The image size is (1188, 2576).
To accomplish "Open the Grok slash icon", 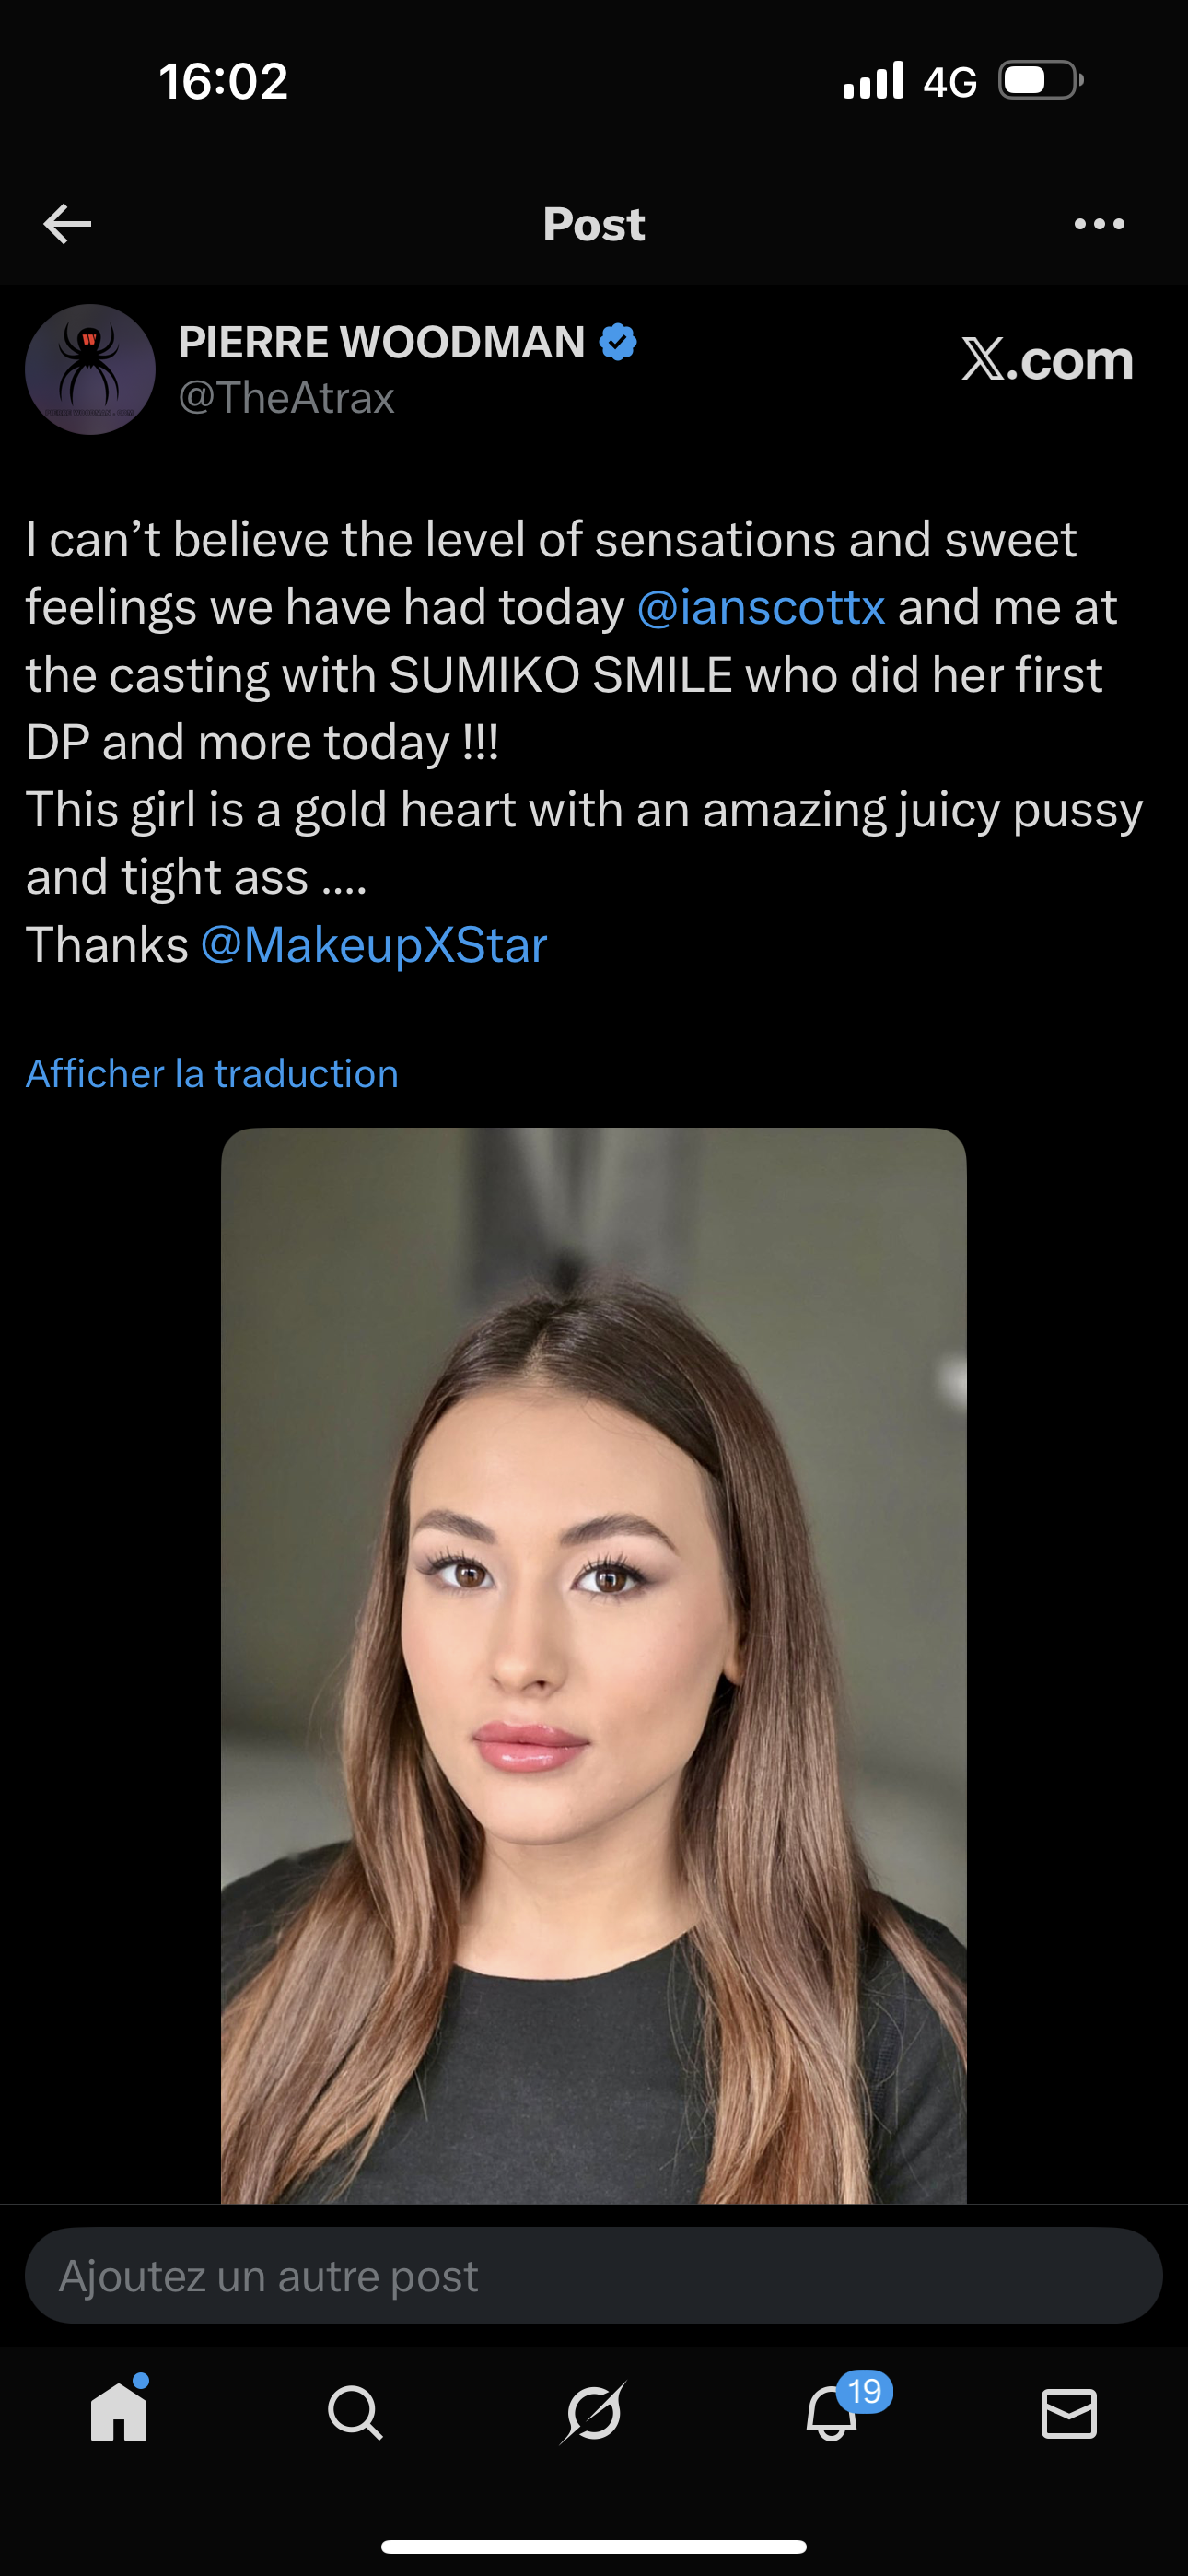I will click(x=593, y=2412).
